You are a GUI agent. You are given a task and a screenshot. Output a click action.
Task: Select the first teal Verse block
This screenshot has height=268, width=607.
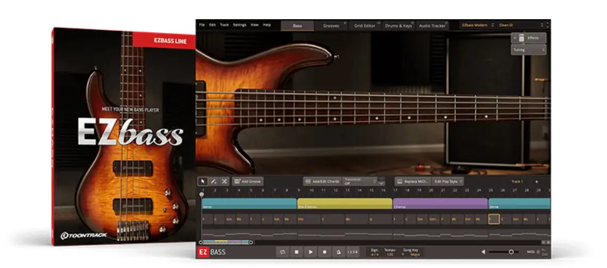point(249,204)
